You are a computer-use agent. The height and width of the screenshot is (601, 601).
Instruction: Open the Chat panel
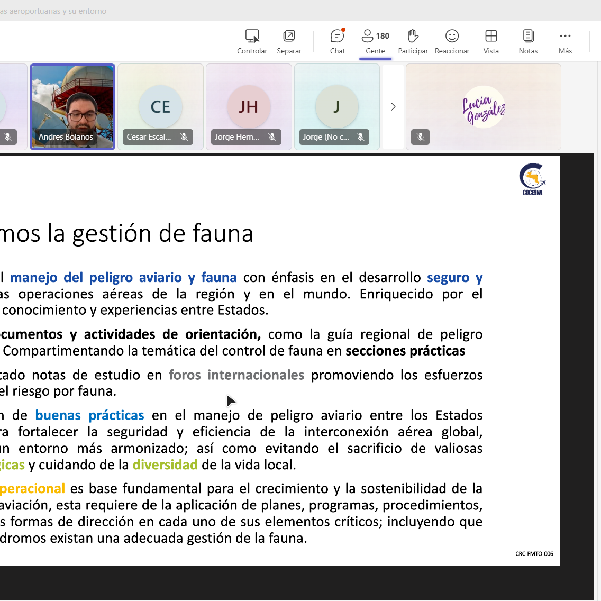tap(337, 37)
